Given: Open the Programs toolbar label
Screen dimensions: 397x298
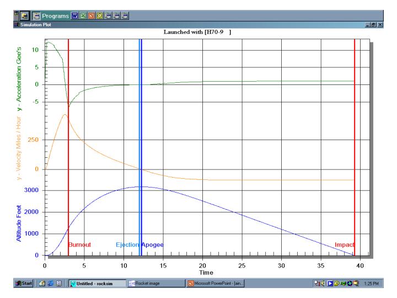Looking at the screenshot, I should pyautogui.click(x=56, y=16).
